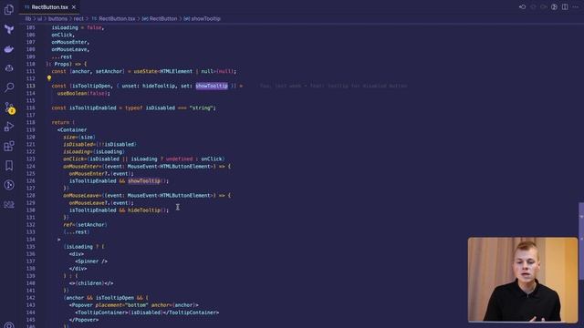Navigate to next change in editor toolbar
Image resolution: width=584 pixels, height=328 pixels.
544,6
